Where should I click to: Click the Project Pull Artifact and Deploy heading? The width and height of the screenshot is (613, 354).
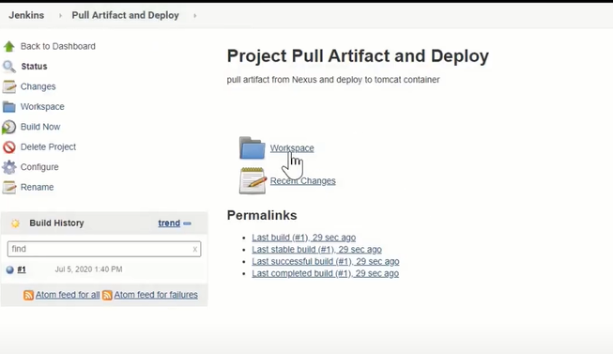pos(358,56)
